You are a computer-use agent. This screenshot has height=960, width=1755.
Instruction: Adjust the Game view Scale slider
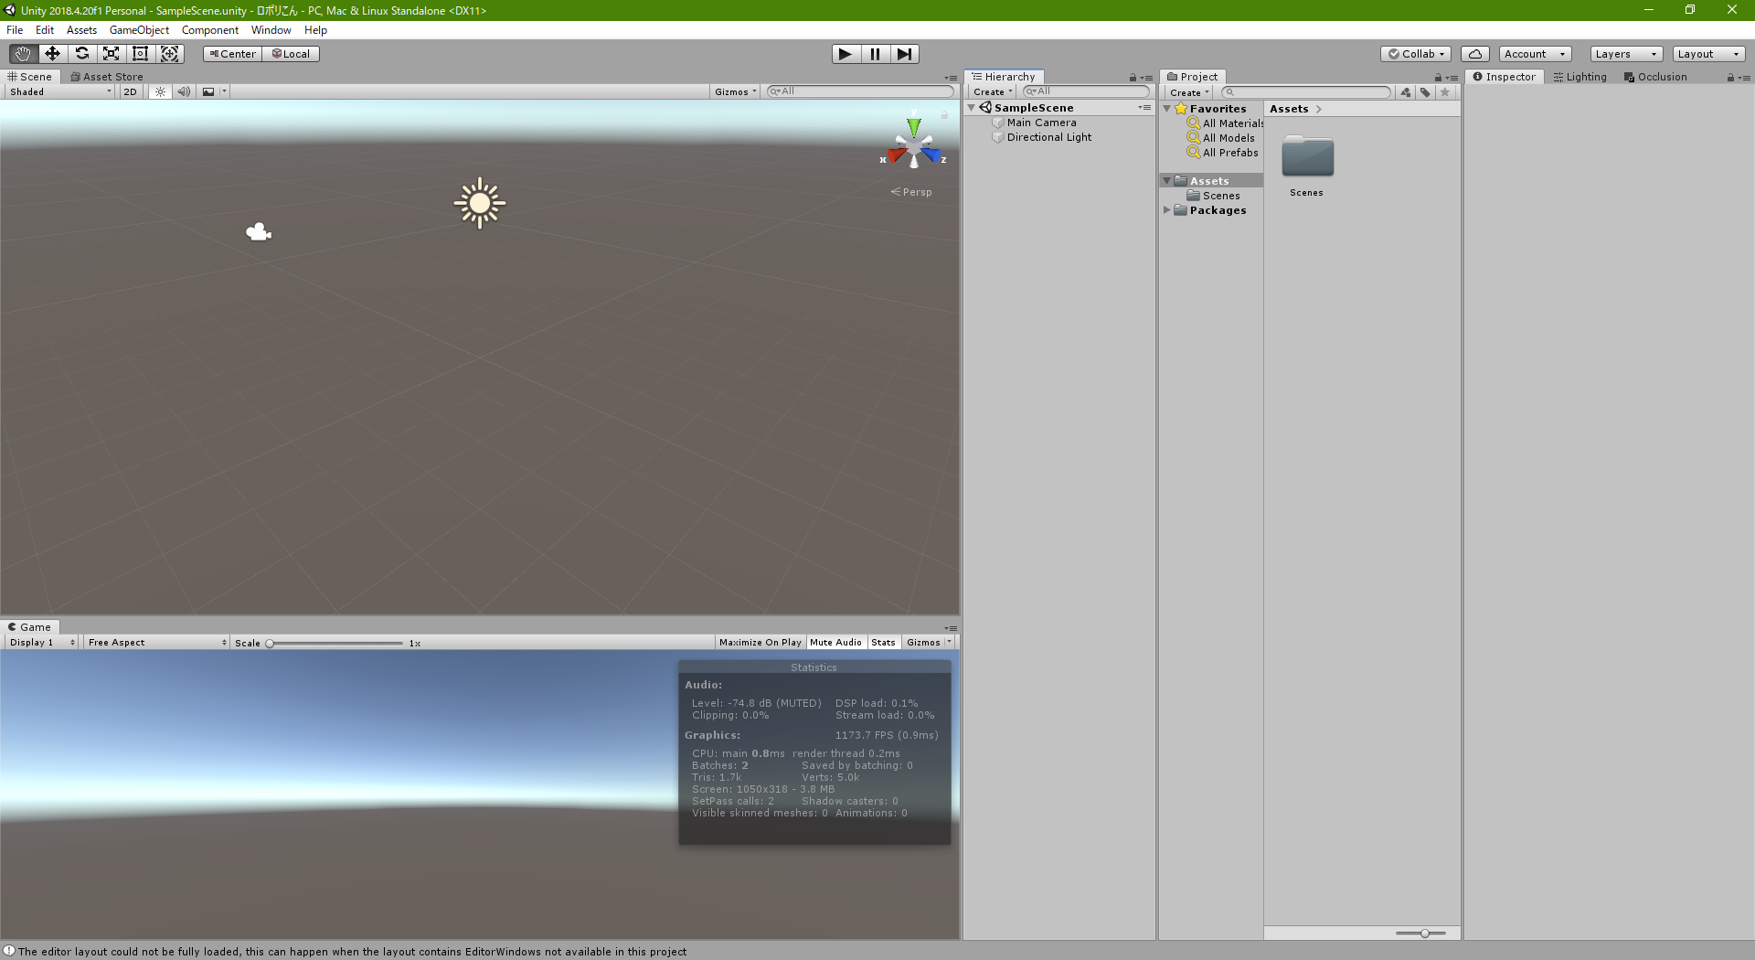[271, 644]
